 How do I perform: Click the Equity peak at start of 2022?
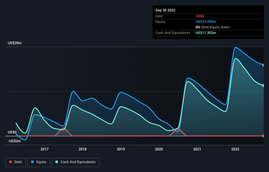236,47
